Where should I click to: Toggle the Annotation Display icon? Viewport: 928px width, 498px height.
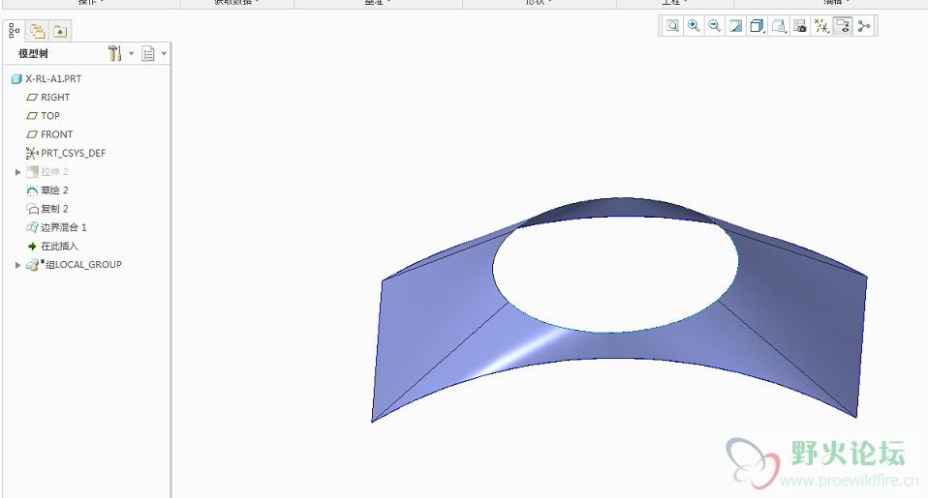click(843, 26)
